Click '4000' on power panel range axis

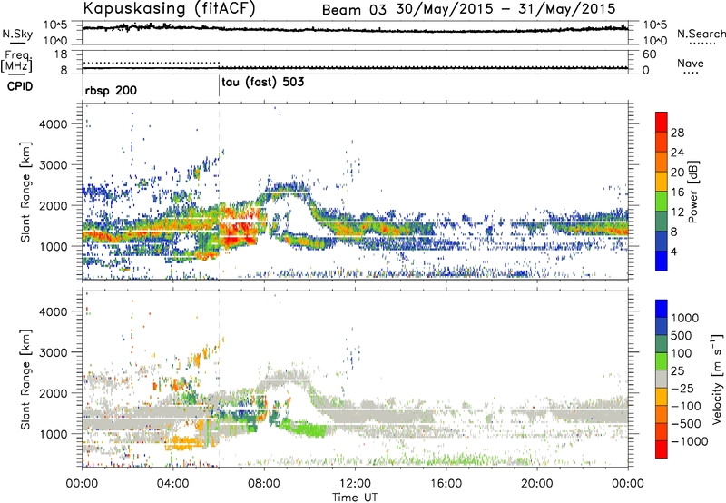pos(54,124)
